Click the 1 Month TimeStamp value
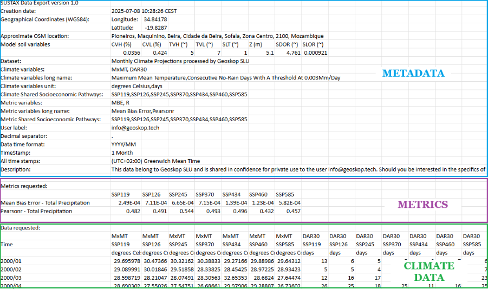 122,153
